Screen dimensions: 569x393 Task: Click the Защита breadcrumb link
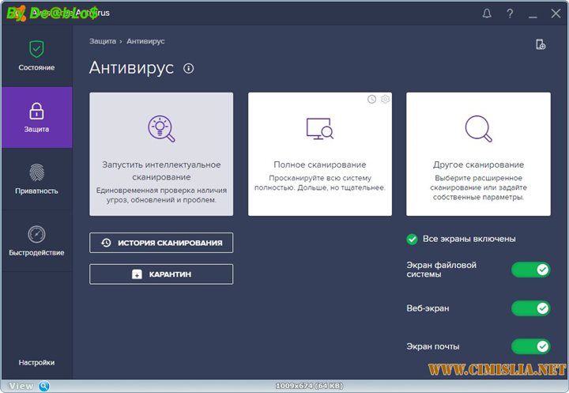coord(102,41)
